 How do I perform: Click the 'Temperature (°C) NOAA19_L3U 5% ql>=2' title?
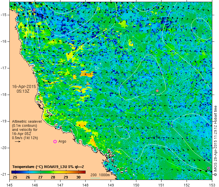48,167
